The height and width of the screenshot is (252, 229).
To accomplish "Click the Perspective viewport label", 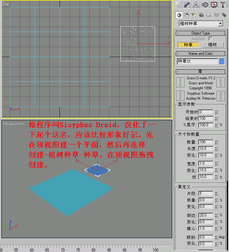I will point(13,123).
